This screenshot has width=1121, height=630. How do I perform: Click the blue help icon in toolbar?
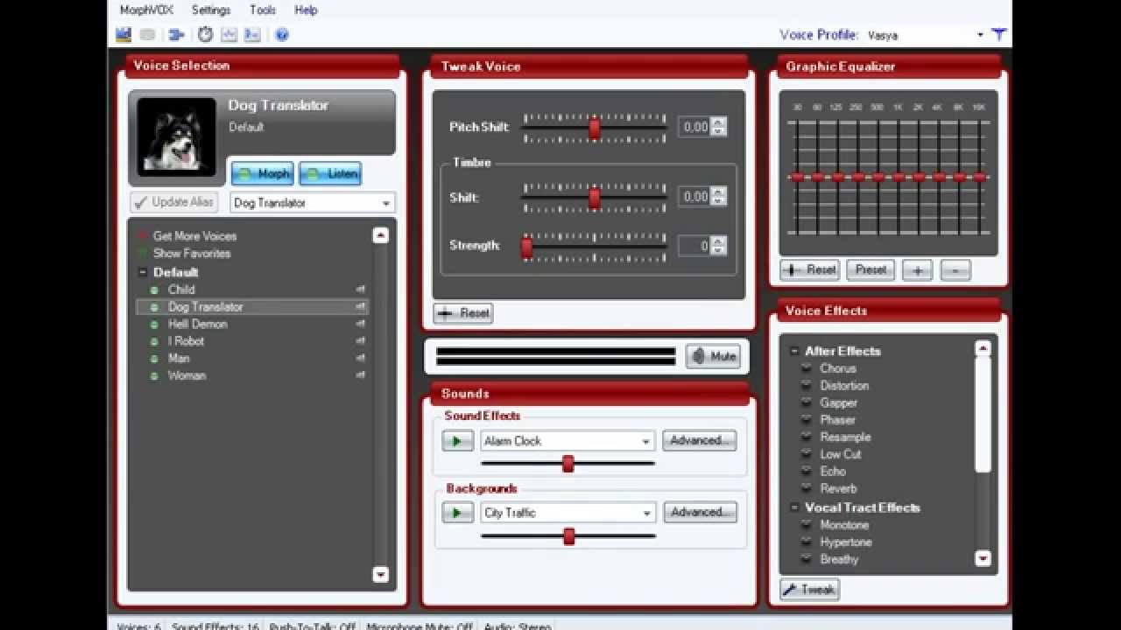281,35
